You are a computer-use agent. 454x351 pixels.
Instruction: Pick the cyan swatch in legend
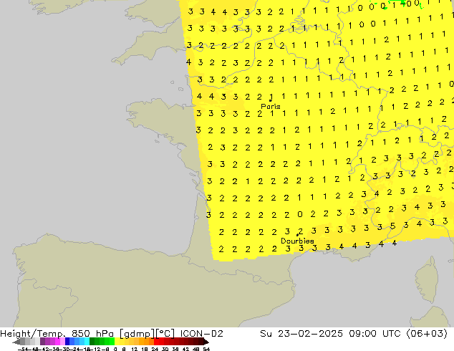tap(87, 341)
